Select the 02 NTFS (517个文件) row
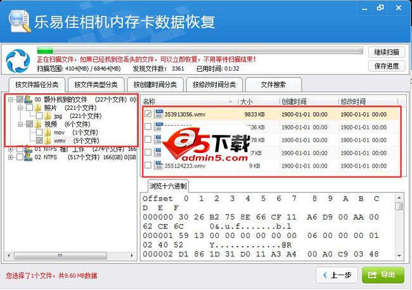The image size is (412, 290). pos(86,157)
